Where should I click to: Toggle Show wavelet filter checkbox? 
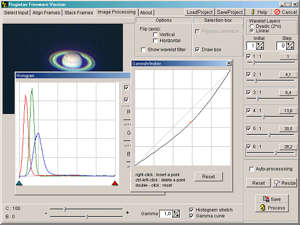[x=143, y=50]
